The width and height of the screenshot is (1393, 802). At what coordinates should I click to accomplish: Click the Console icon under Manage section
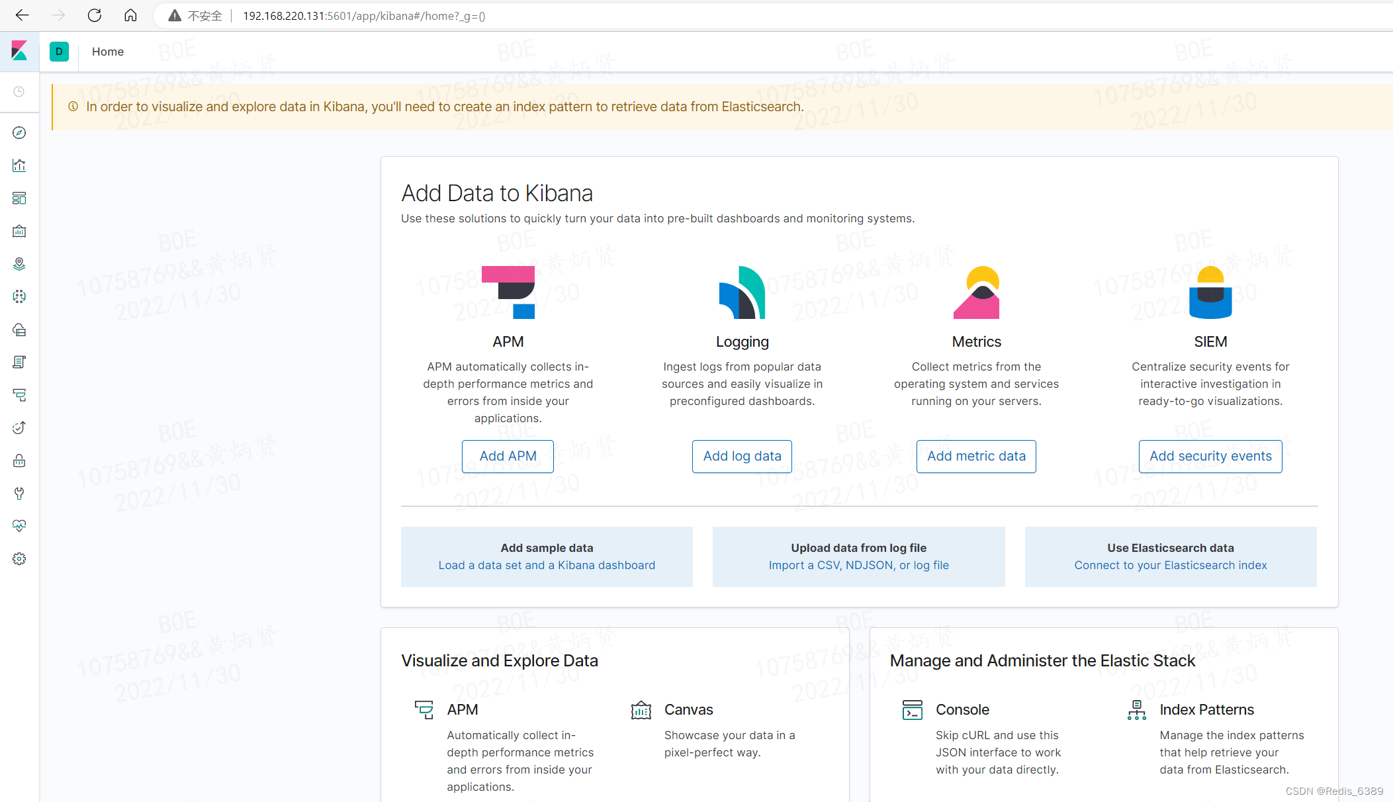(913, 710)
